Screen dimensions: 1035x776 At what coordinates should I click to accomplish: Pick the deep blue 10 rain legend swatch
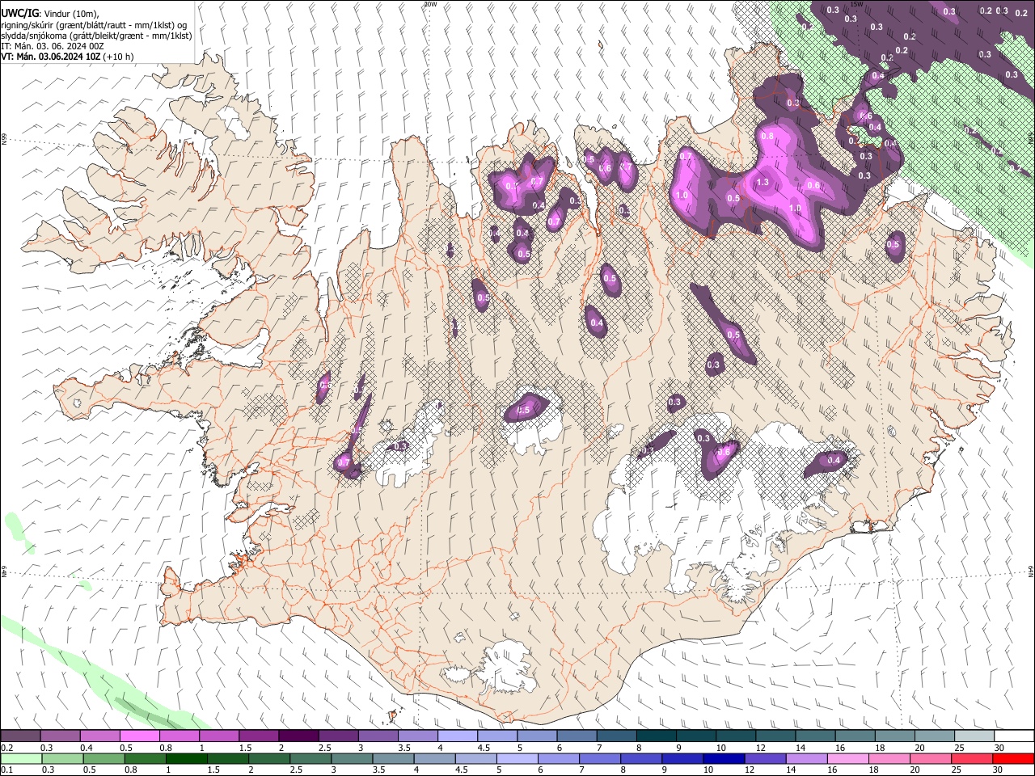point(724,758)
